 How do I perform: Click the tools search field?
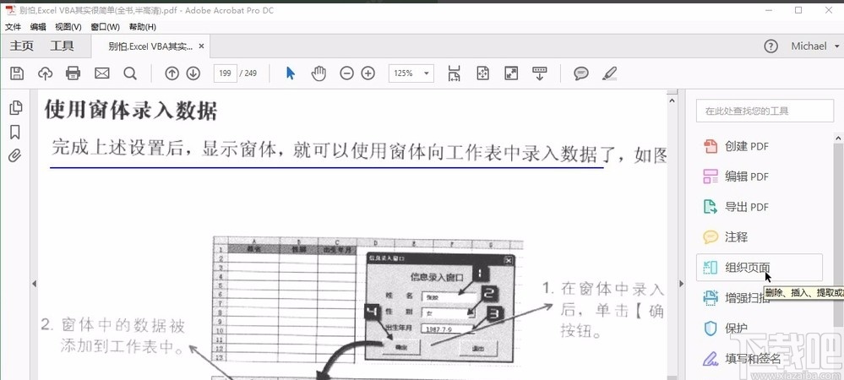click(765, 111)
